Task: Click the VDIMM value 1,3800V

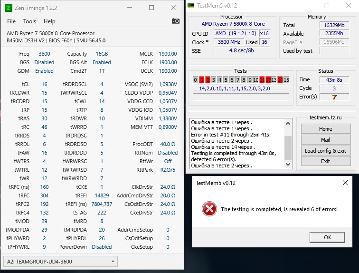Action: (168, 118)
